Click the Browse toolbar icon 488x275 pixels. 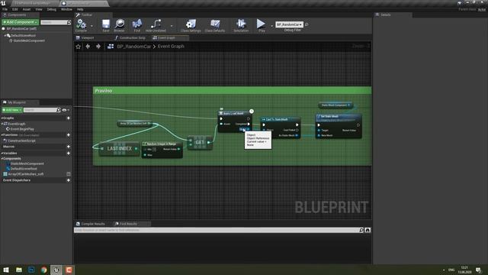(119, 25)
